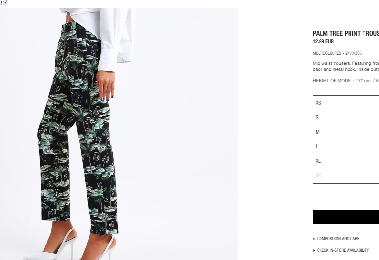Click the 12.99 EUR price

[323, 42]
